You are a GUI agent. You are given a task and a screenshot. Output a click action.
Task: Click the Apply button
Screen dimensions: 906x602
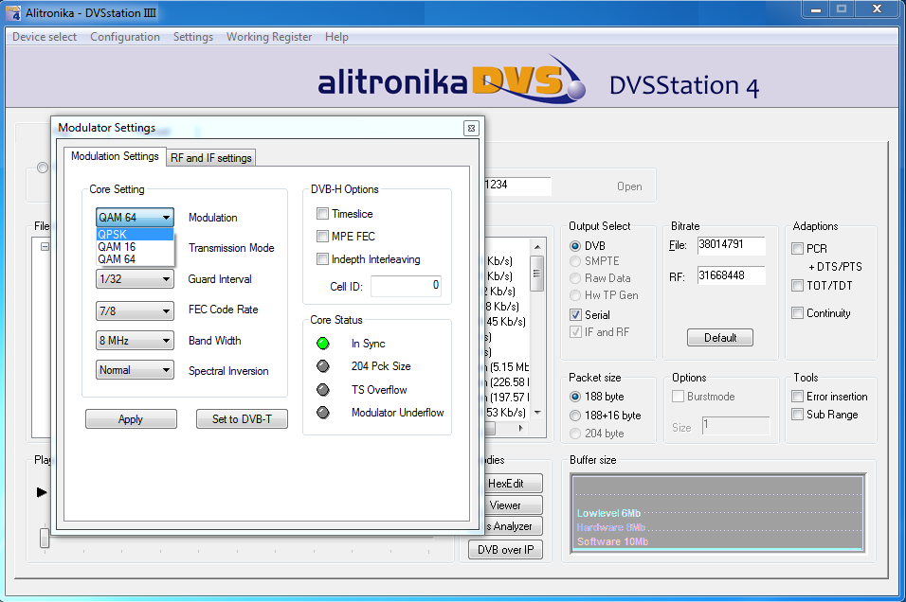click(131, 419)
